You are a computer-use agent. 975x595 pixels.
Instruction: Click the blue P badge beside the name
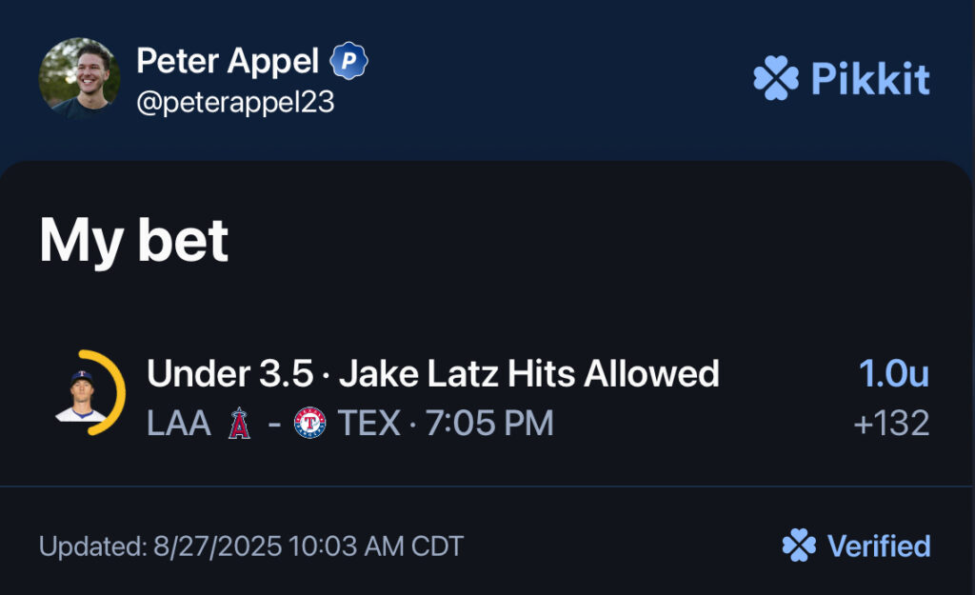pyautogui.click(x=348, y=63)
